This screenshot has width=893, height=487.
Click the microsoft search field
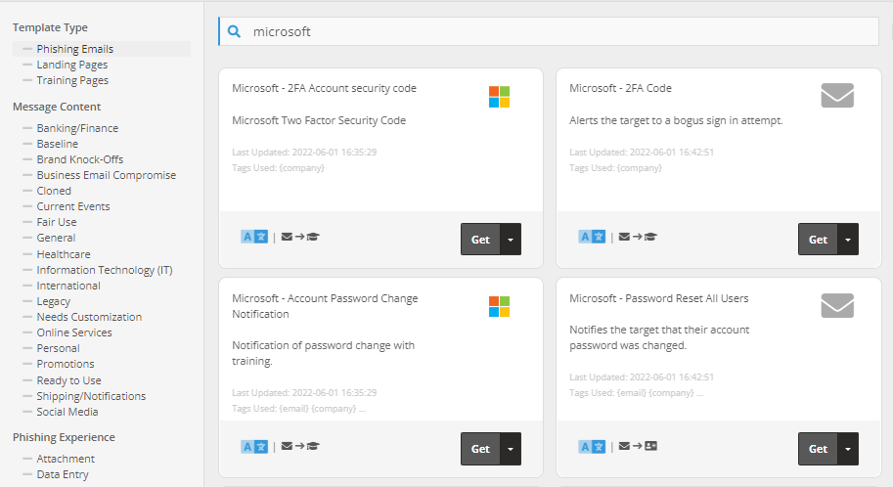549,31
